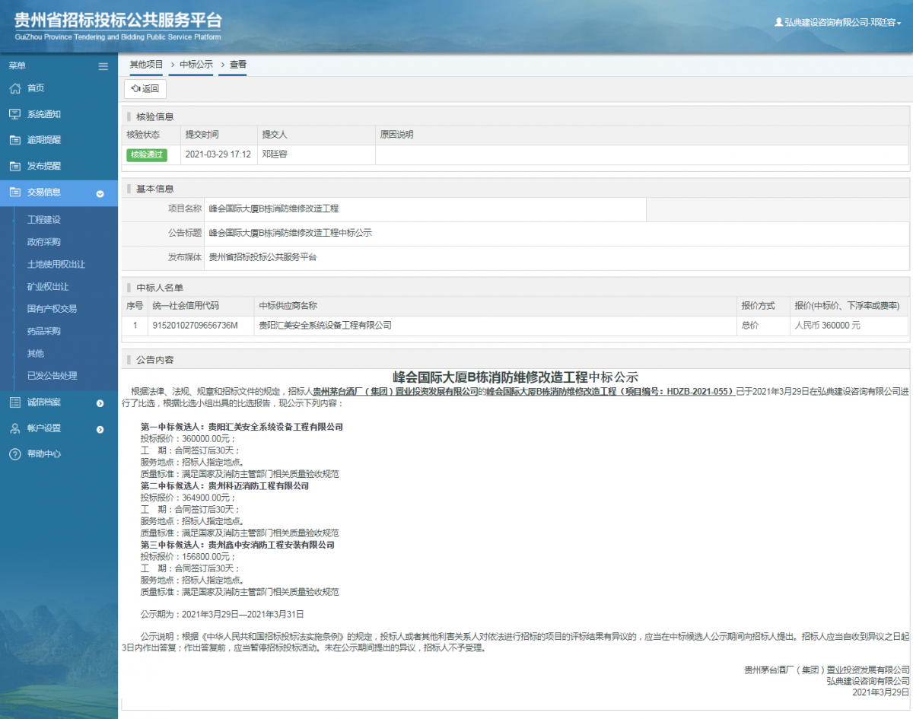Click the 其他项目 breadcrumb
The width and height of the screenshot is (913, 719).
[146, 65]
